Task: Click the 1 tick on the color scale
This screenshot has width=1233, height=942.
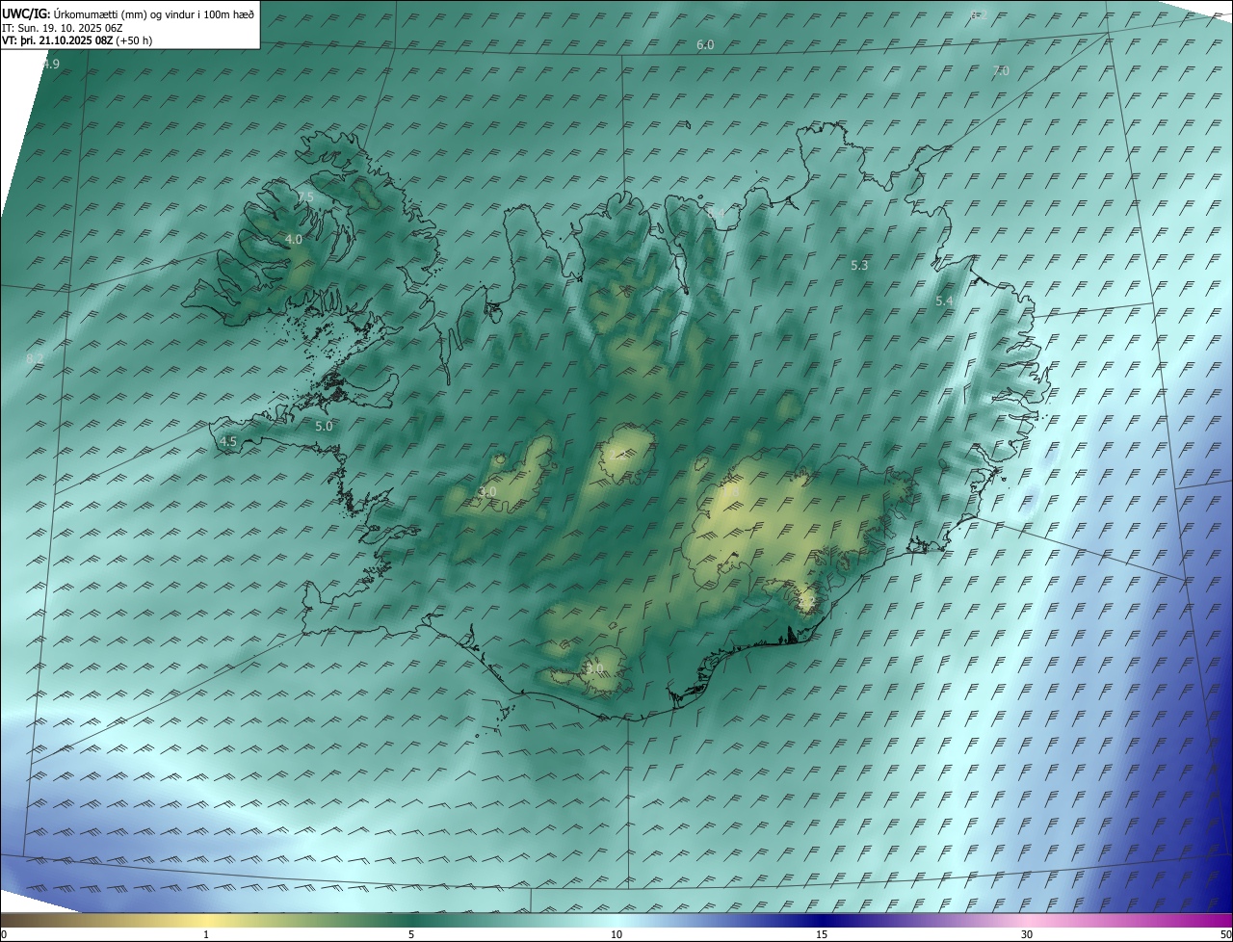Action: (x=206, y=934)
